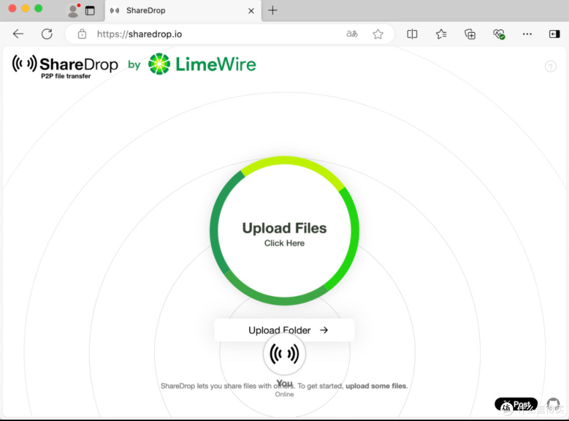Image resolution: width=569 pixels, height=421 pixels.
Task: Click the Post button on X
Action: coord(516,404)
